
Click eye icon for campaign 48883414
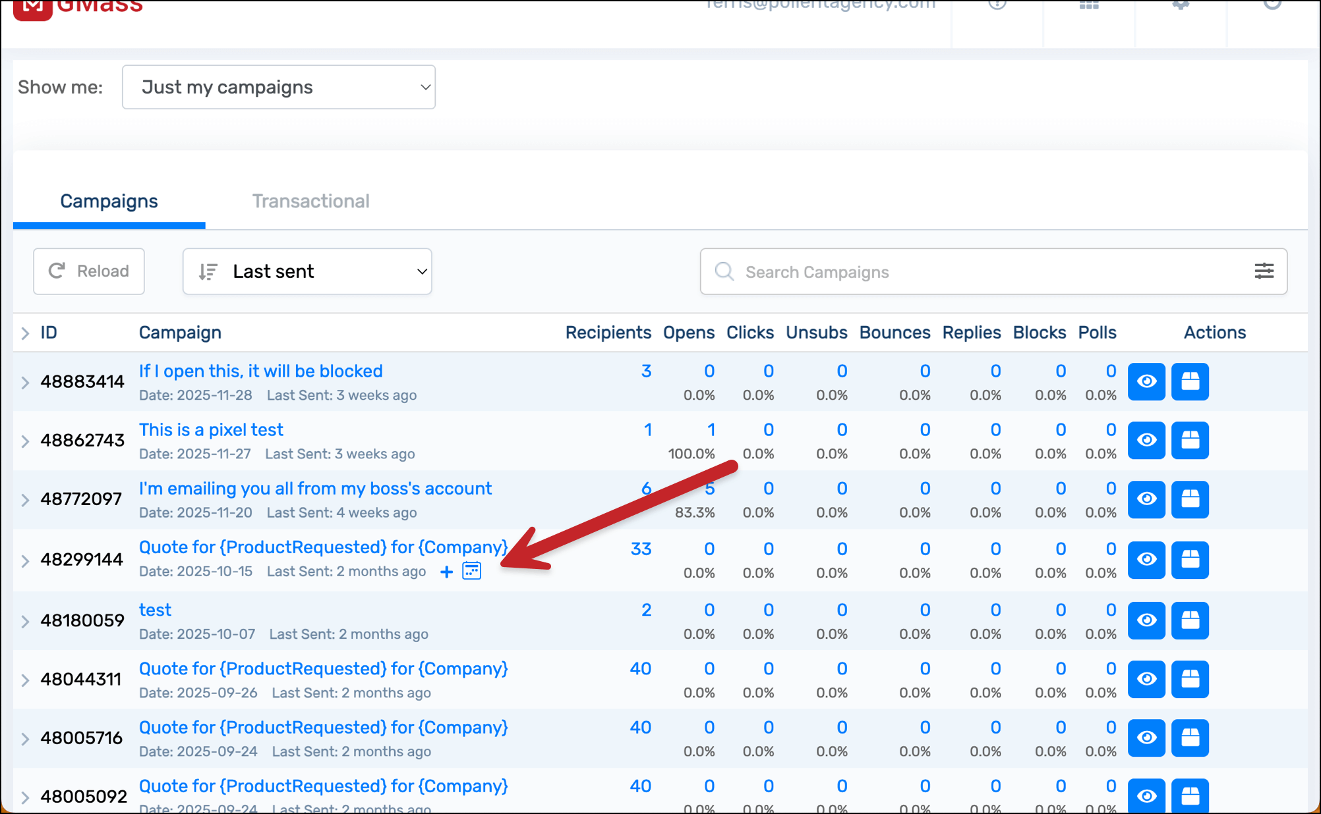click(x=1146, y=381)
